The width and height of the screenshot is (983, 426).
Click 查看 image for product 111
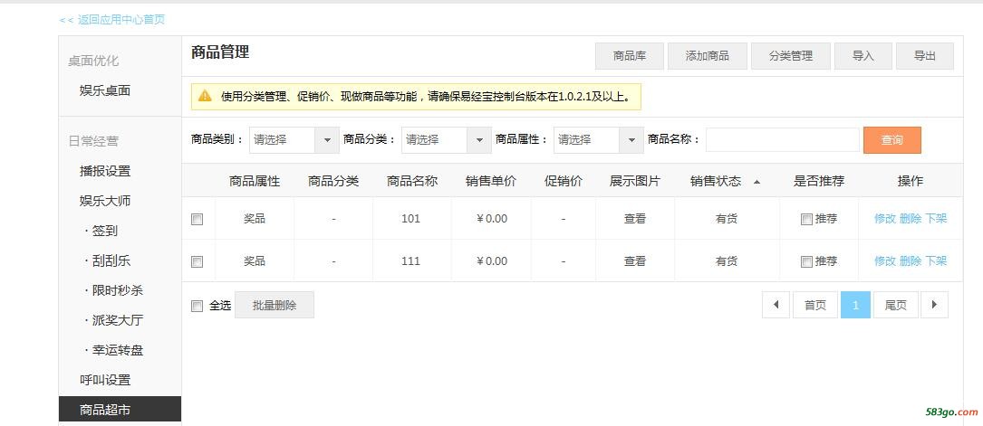[634, 261]
